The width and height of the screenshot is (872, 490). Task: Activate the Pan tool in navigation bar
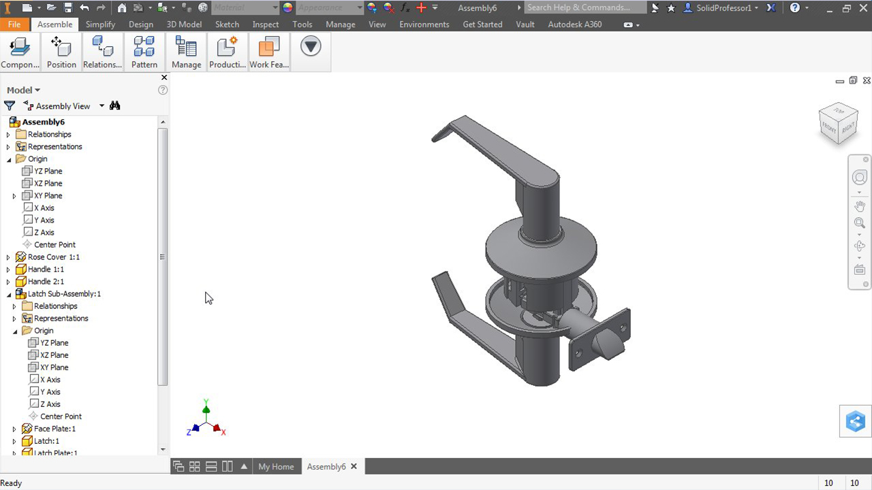859,206
